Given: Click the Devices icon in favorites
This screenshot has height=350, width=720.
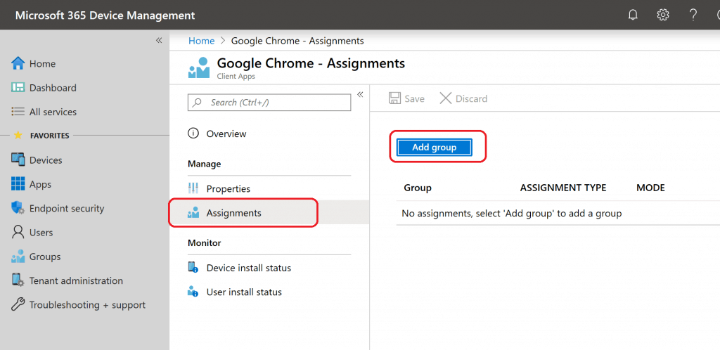Looking at the screenshot, I should click(x=18, y=160).
